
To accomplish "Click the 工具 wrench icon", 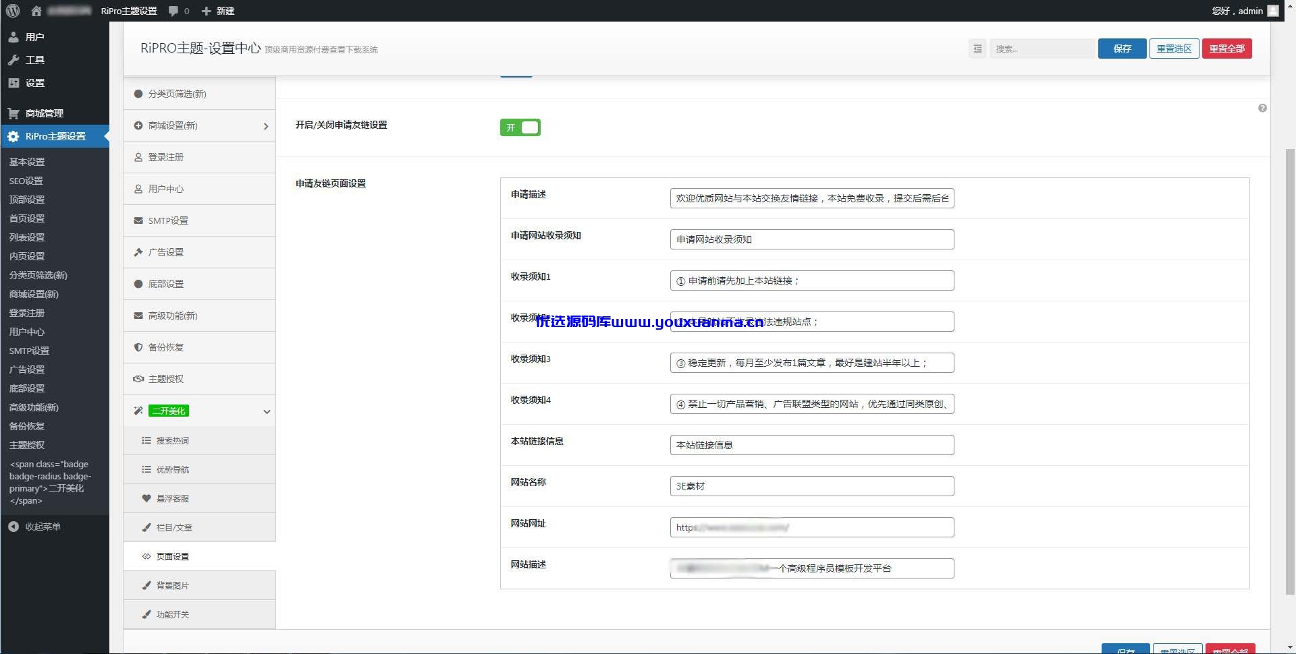I will 13,60.
